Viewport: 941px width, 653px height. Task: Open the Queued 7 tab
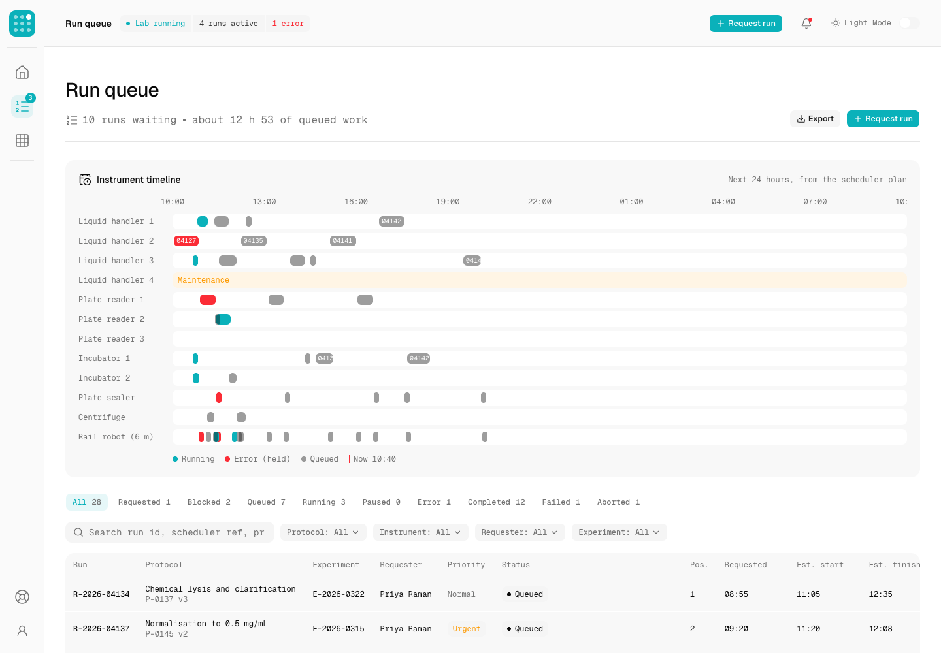(x=267, y=502)
